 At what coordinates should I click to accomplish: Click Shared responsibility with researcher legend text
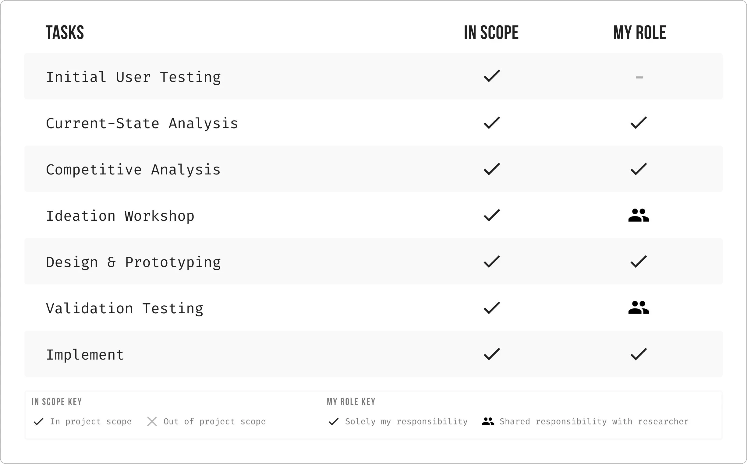coord(594,421)
